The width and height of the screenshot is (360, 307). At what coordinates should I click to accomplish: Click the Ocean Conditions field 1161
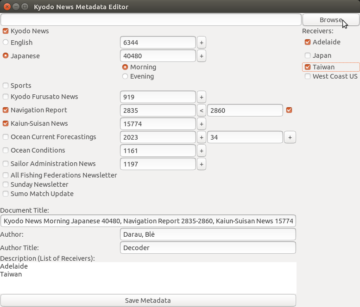tap(158, 151)
